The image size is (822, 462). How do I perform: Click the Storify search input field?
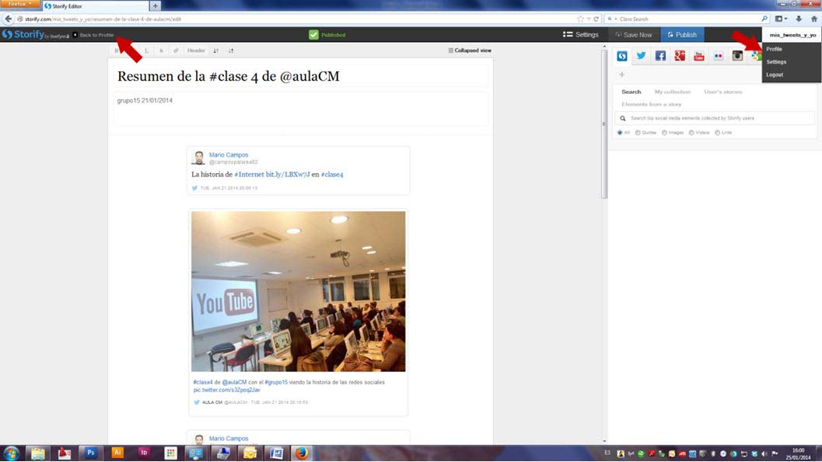click(715, 118)
